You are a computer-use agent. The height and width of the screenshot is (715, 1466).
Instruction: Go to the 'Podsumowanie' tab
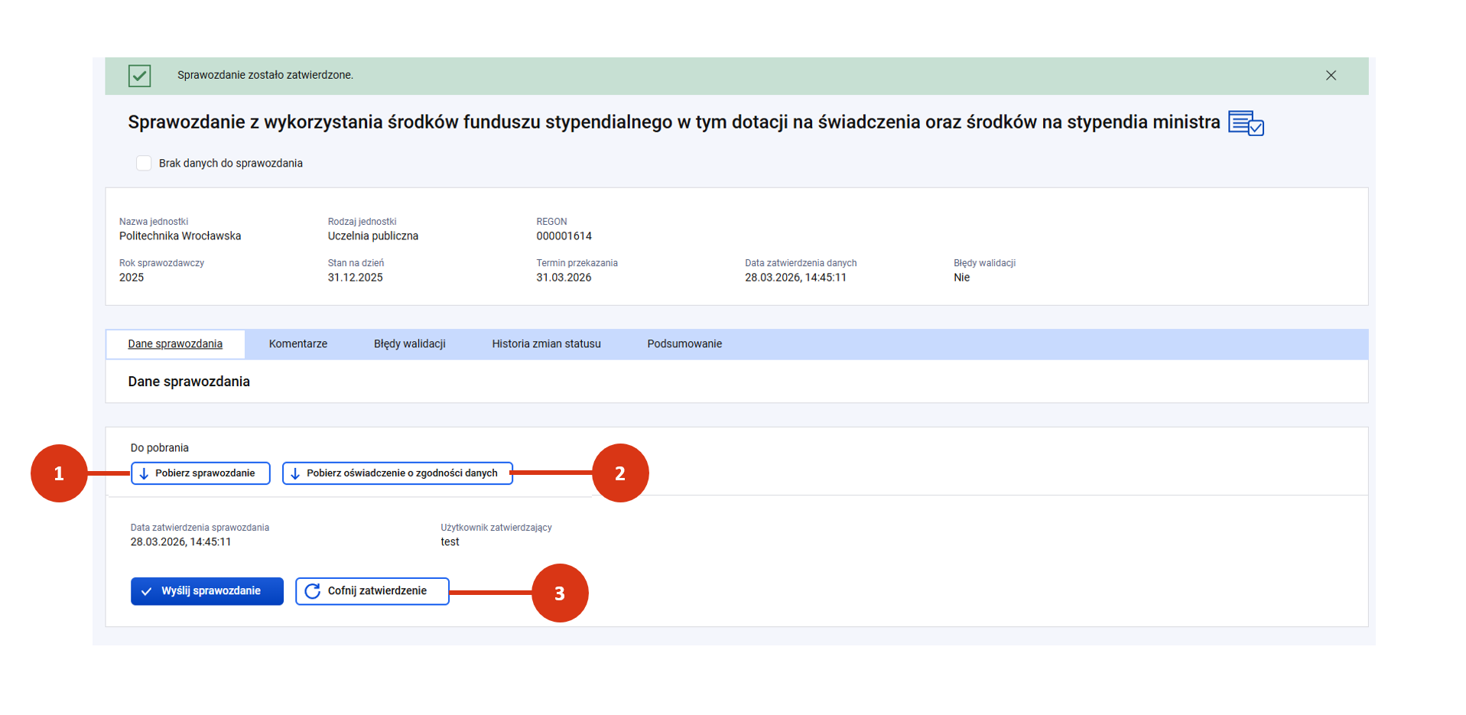pos(684,344)
